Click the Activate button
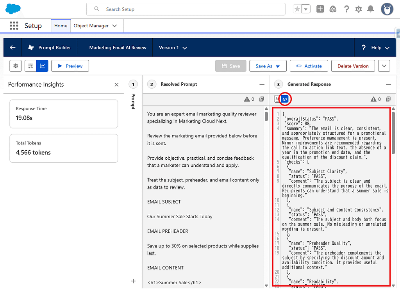Viewport: 400px width, 292px height. coord(309,66)
